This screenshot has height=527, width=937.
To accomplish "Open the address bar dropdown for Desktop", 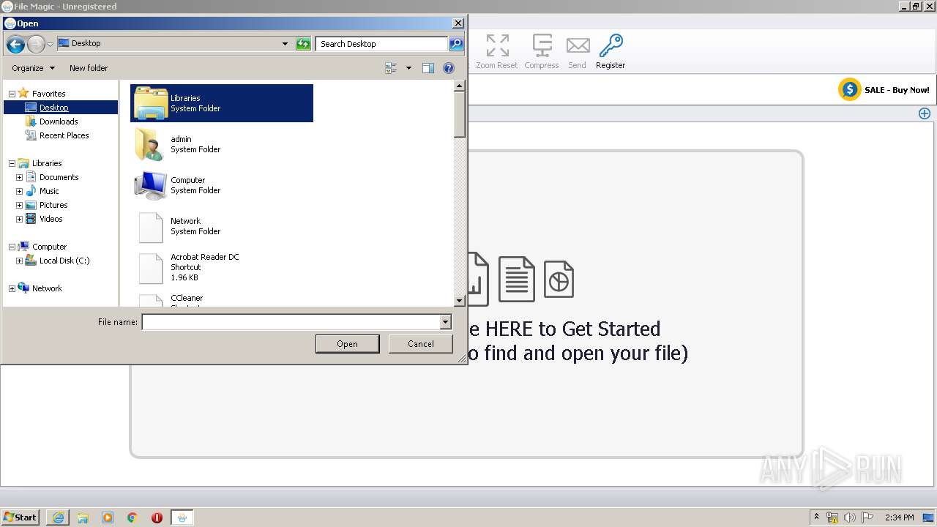I will click(285, 44).
